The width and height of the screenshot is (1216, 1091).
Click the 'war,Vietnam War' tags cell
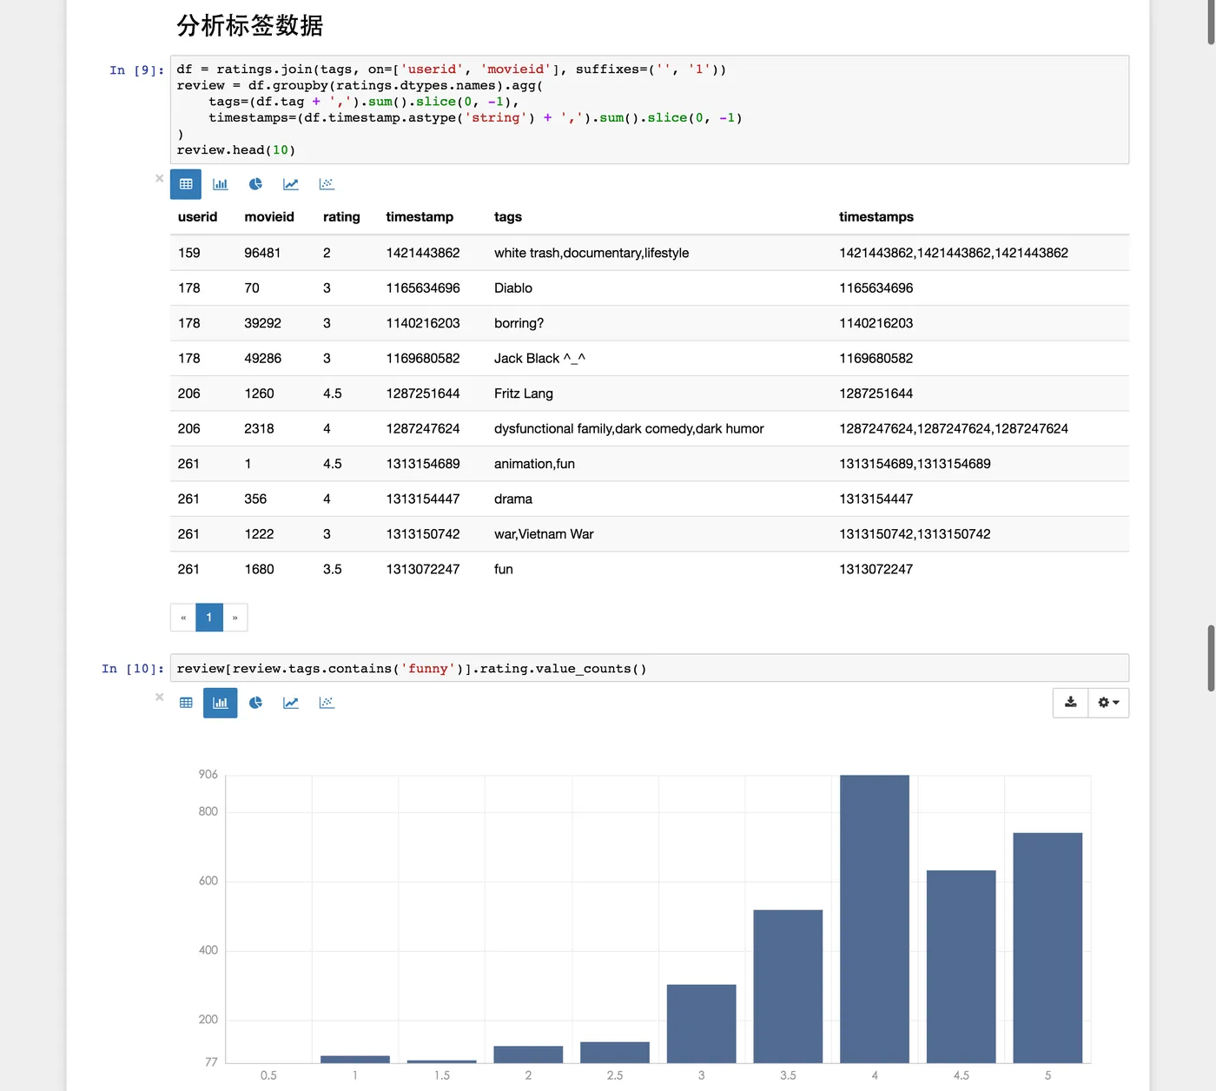pyautogui.click(x=544, y=534)
